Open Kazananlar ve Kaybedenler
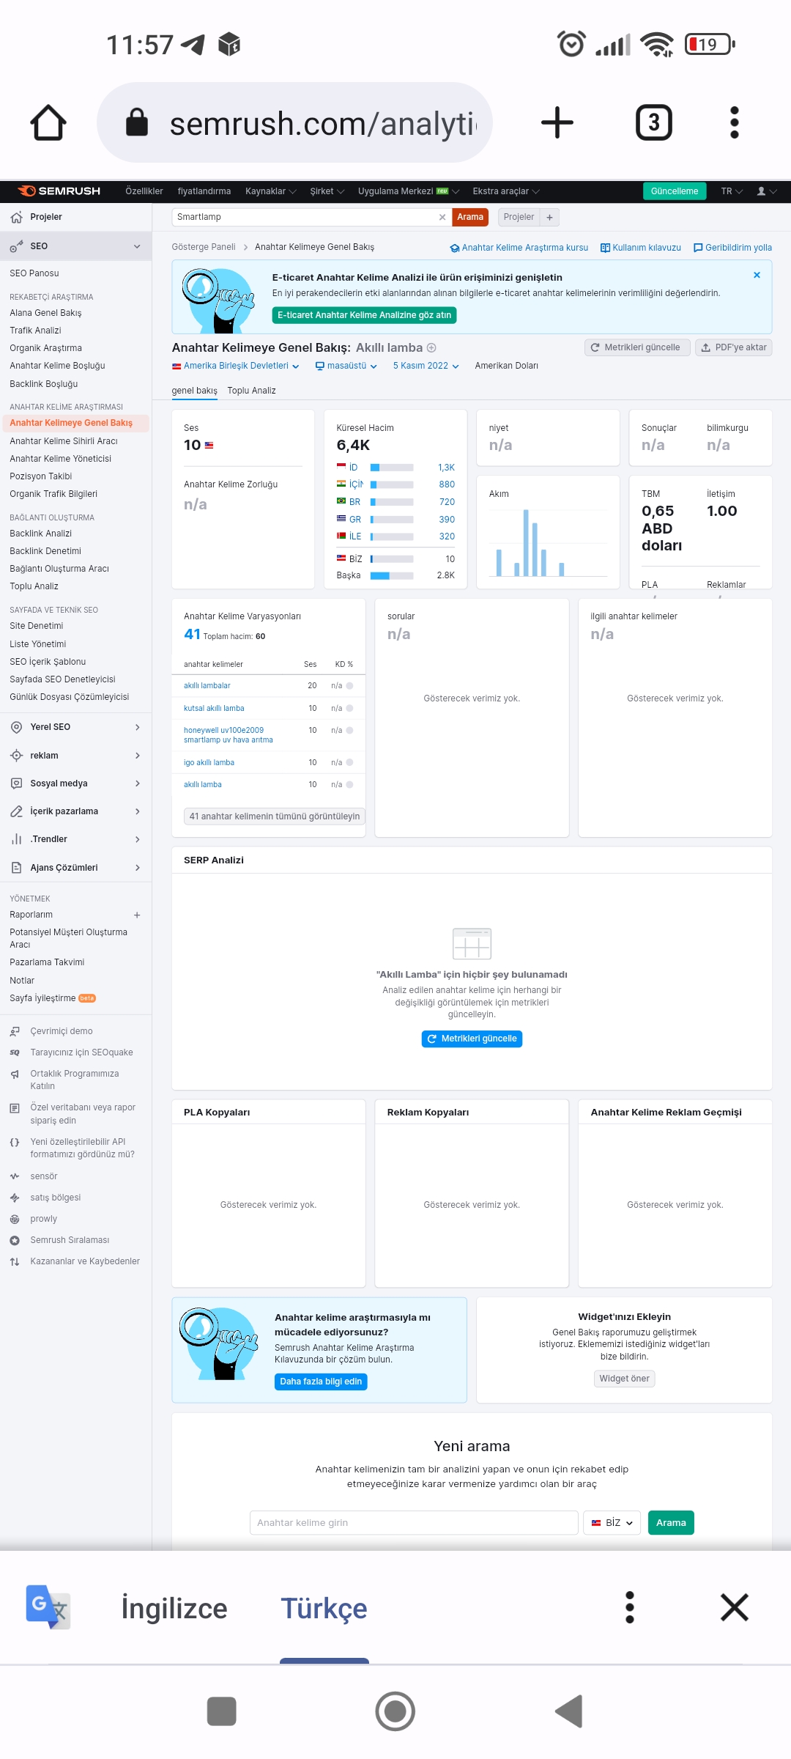Image resolution: width=791 pixels, height=1759 pixels. (85, 1261)
